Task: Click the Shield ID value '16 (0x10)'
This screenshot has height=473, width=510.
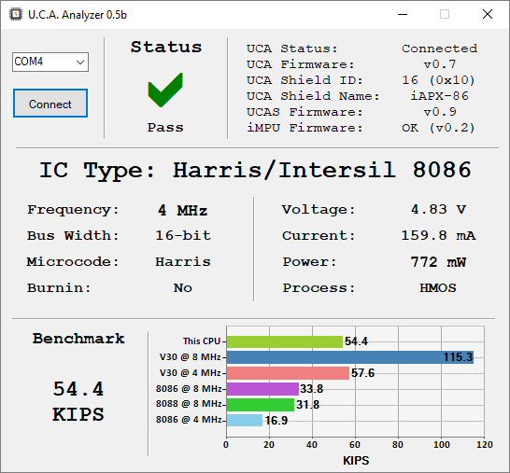Action: pos(438,80)
